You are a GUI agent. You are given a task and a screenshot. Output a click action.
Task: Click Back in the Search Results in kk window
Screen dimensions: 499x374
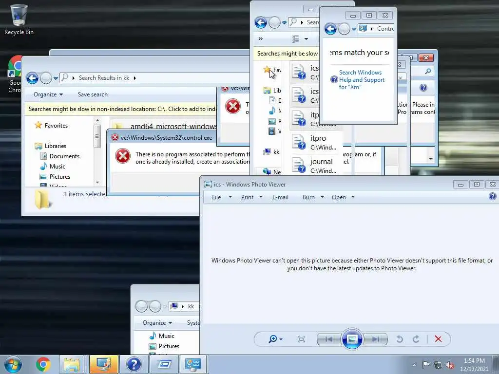[x=32, y=78]
